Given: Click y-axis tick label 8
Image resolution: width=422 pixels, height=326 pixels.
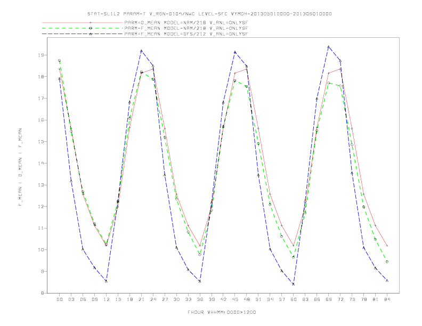Looking at the screenshot, I should click(x=42, y=293).
